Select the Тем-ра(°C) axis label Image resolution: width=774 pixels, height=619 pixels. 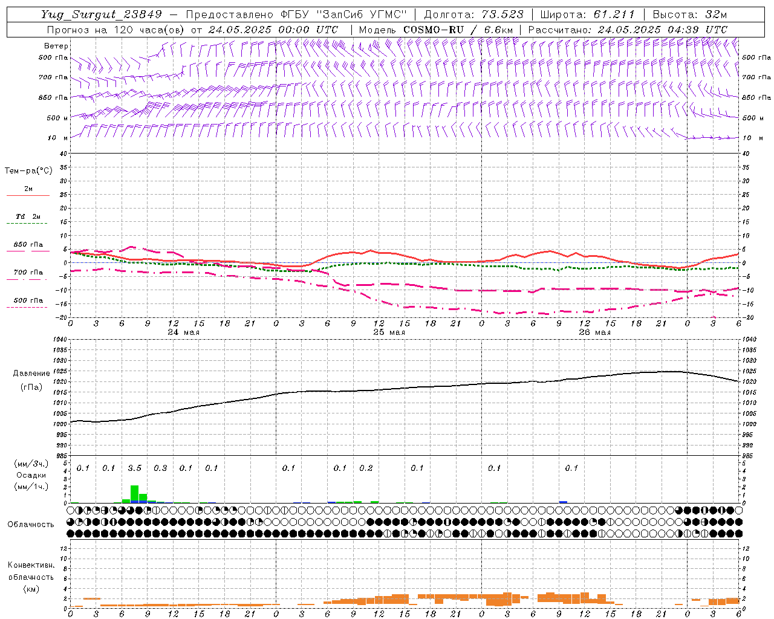(28, 171)
